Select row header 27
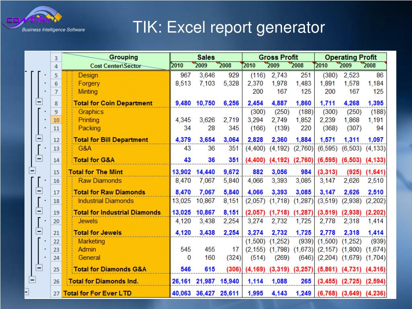This screenshot has height=309, width=412. click(56, 293)
